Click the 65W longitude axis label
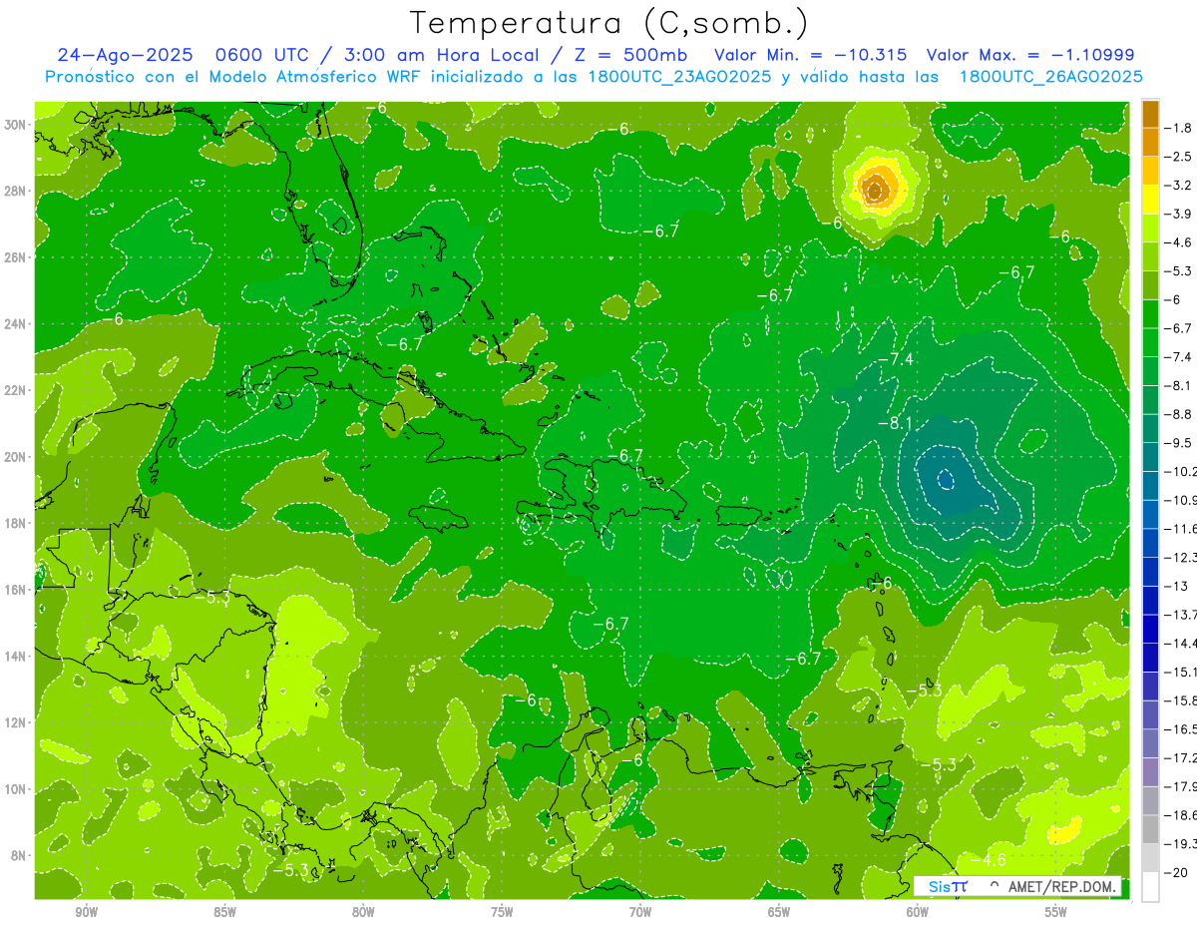Screen dimensions: 1197x925 [779, 911]
